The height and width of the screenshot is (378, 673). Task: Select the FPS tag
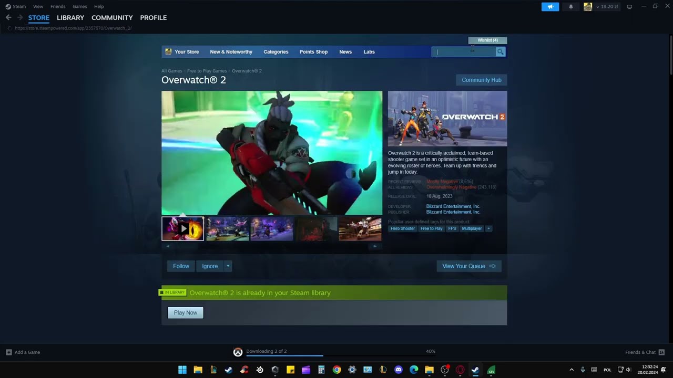tap(452, 228)
